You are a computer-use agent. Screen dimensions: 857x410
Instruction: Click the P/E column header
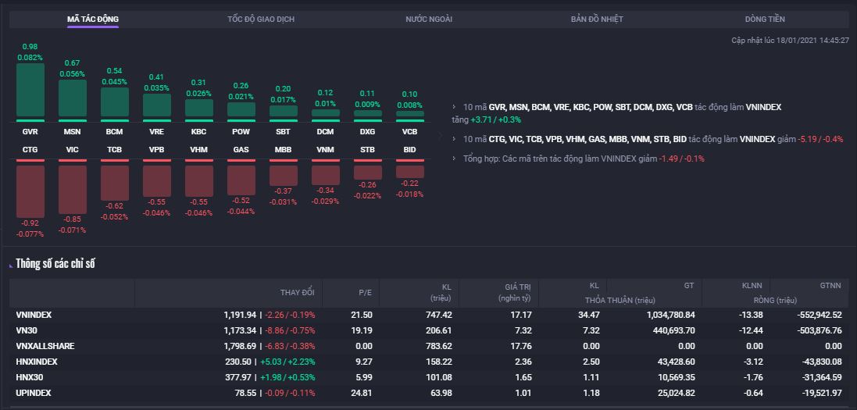(x=365, y=292)
